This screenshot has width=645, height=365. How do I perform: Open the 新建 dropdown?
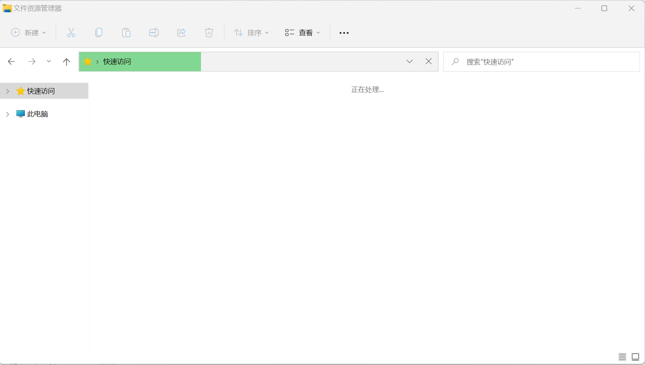click(x=29, y=33)
